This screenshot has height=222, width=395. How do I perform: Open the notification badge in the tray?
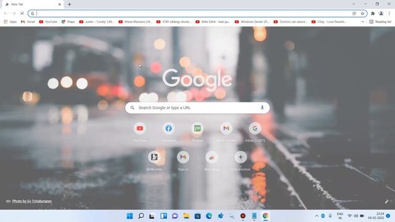(x=388, y=216)
